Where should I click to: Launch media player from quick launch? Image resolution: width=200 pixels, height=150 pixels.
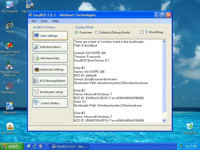click(x=41, y=146)
